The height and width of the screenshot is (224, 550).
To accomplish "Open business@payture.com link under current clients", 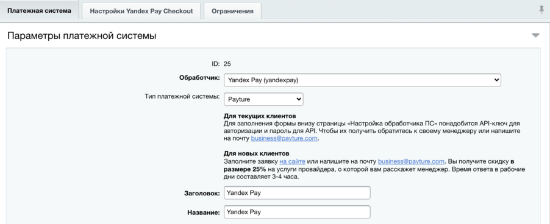I will (285, 139).
